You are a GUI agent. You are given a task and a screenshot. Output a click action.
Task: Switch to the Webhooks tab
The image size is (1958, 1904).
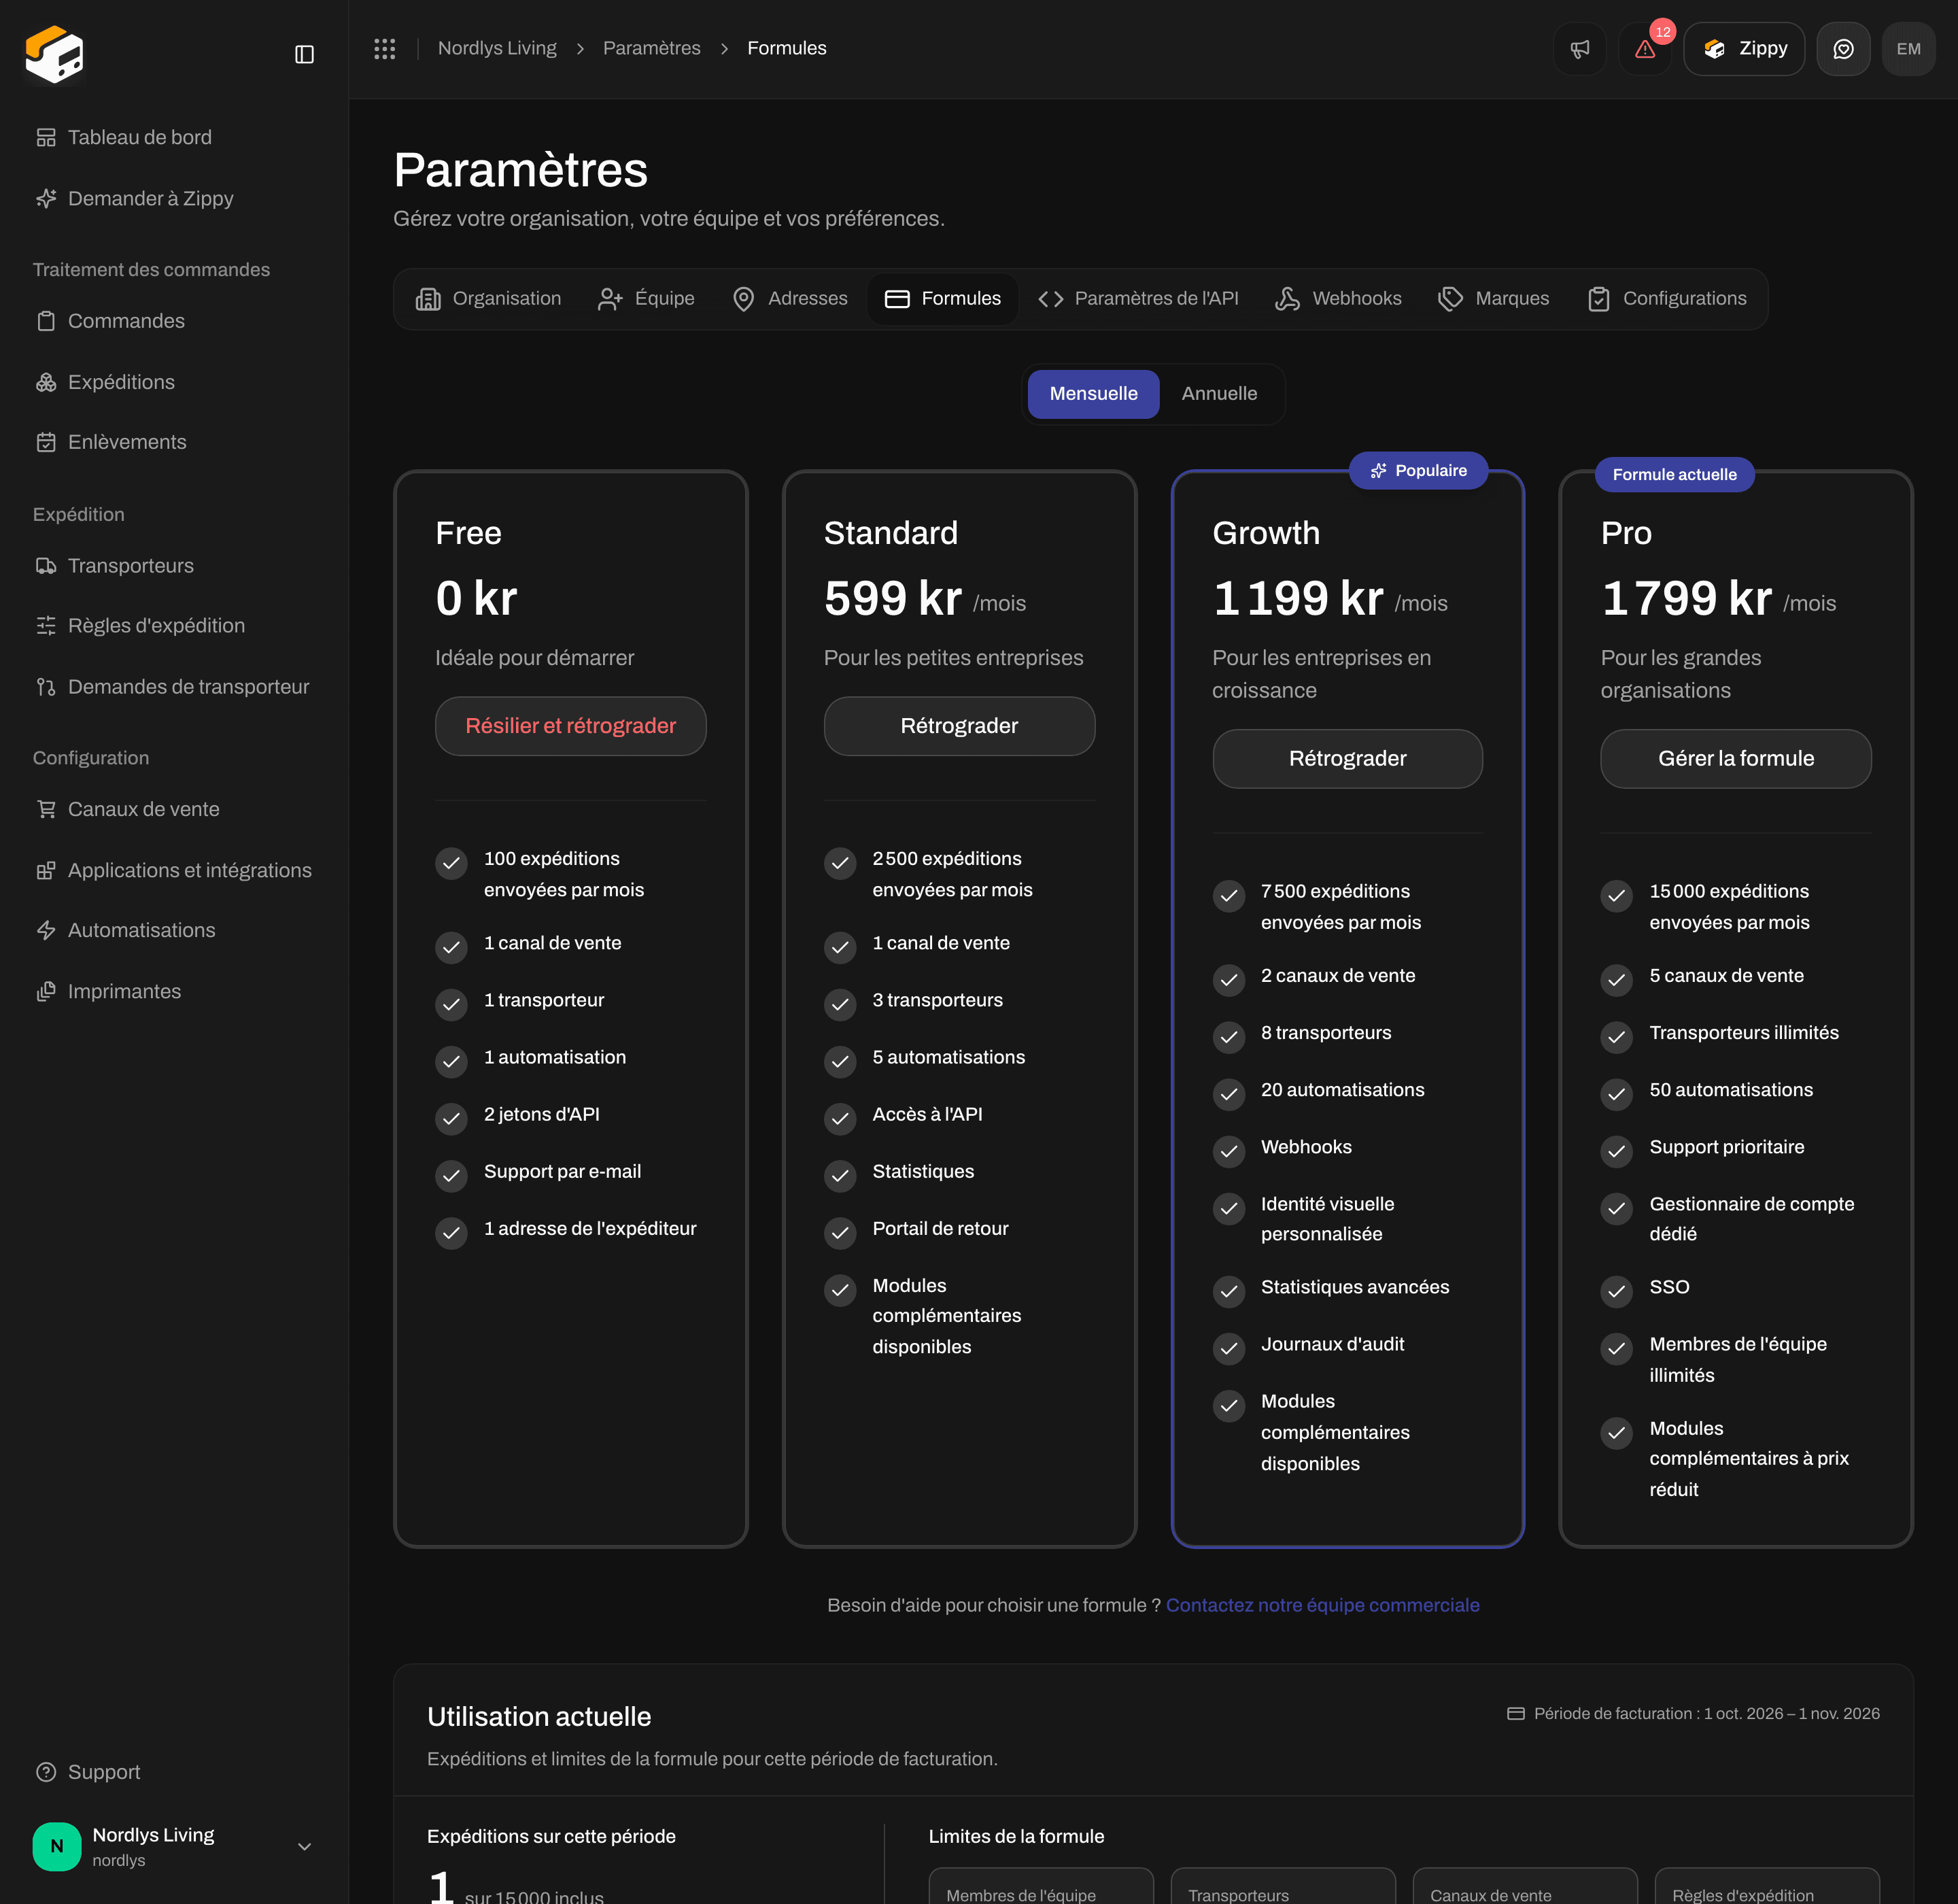coord(1338,299)
